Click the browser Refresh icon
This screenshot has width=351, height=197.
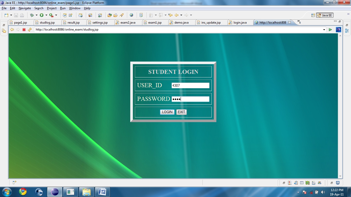click(x=30, y=29)
